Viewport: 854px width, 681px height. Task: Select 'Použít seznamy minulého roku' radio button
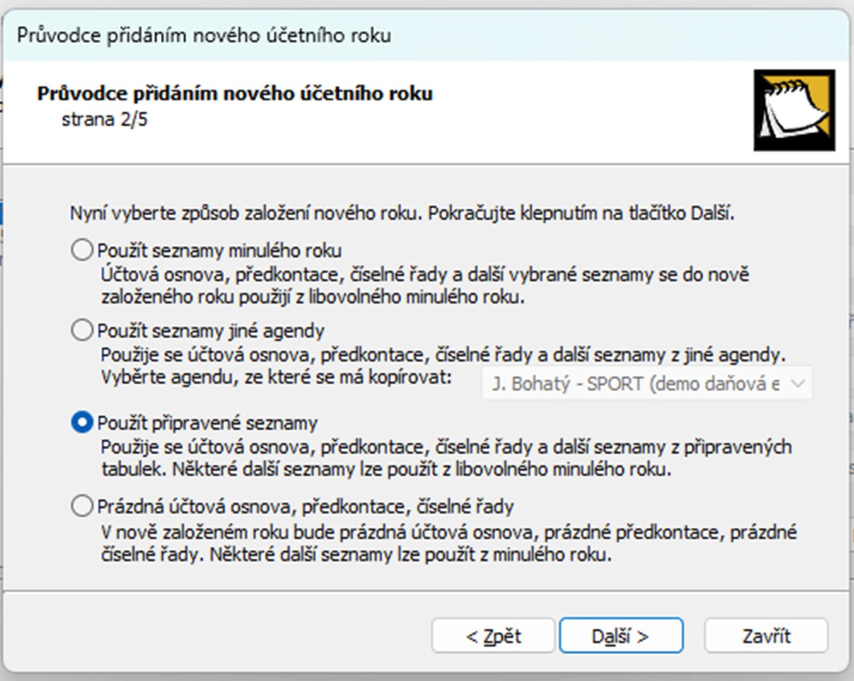[x=82, y=250]
